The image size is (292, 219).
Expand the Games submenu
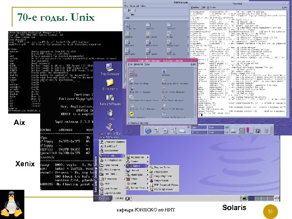click(137, 161)
